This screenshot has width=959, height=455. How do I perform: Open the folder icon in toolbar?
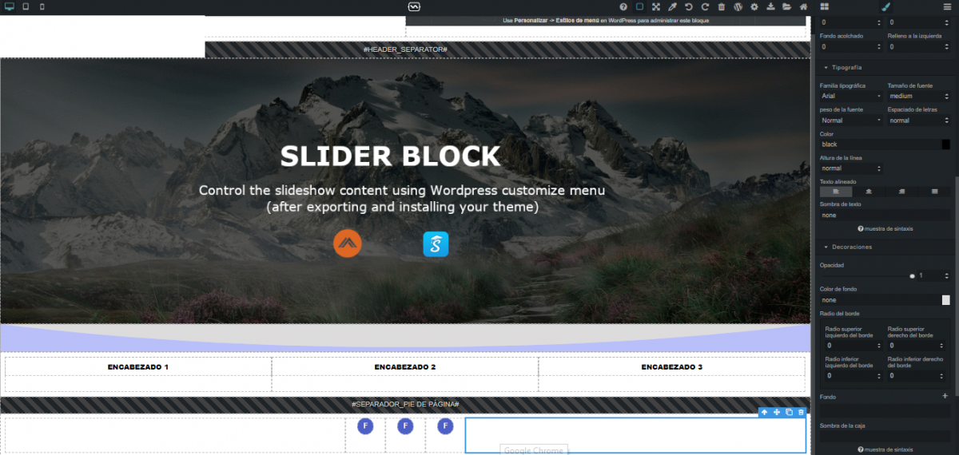tap(787, 6)
